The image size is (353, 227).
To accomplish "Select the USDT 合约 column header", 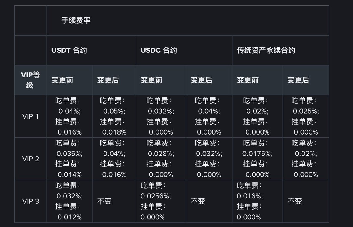I will (69, 50).
